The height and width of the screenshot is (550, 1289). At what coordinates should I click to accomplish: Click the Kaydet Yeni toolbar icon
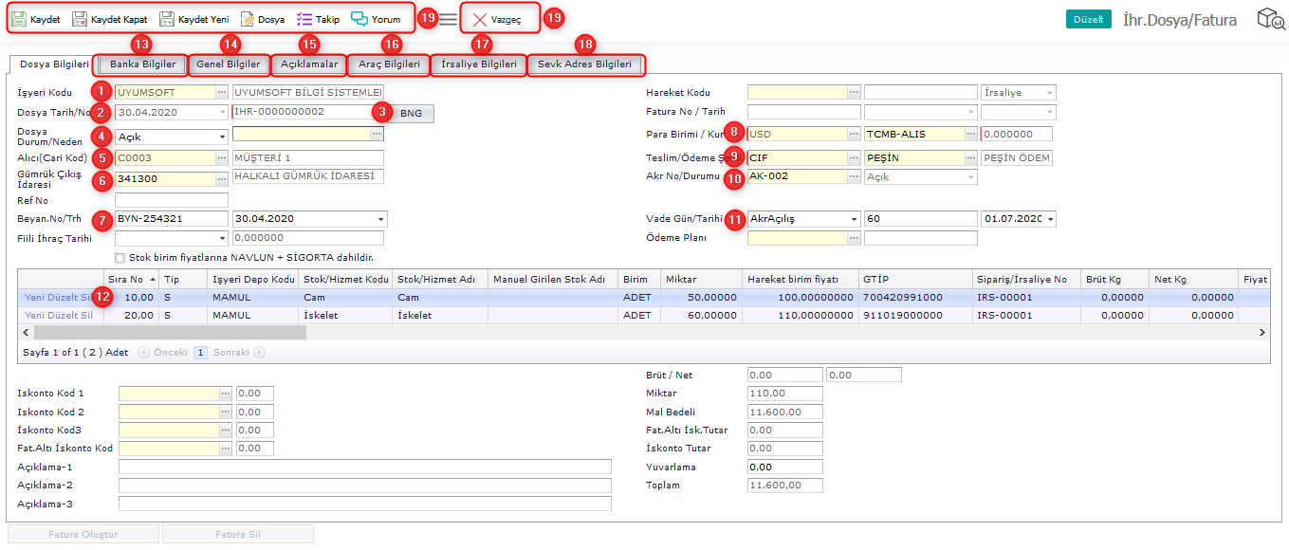(167, 19)
